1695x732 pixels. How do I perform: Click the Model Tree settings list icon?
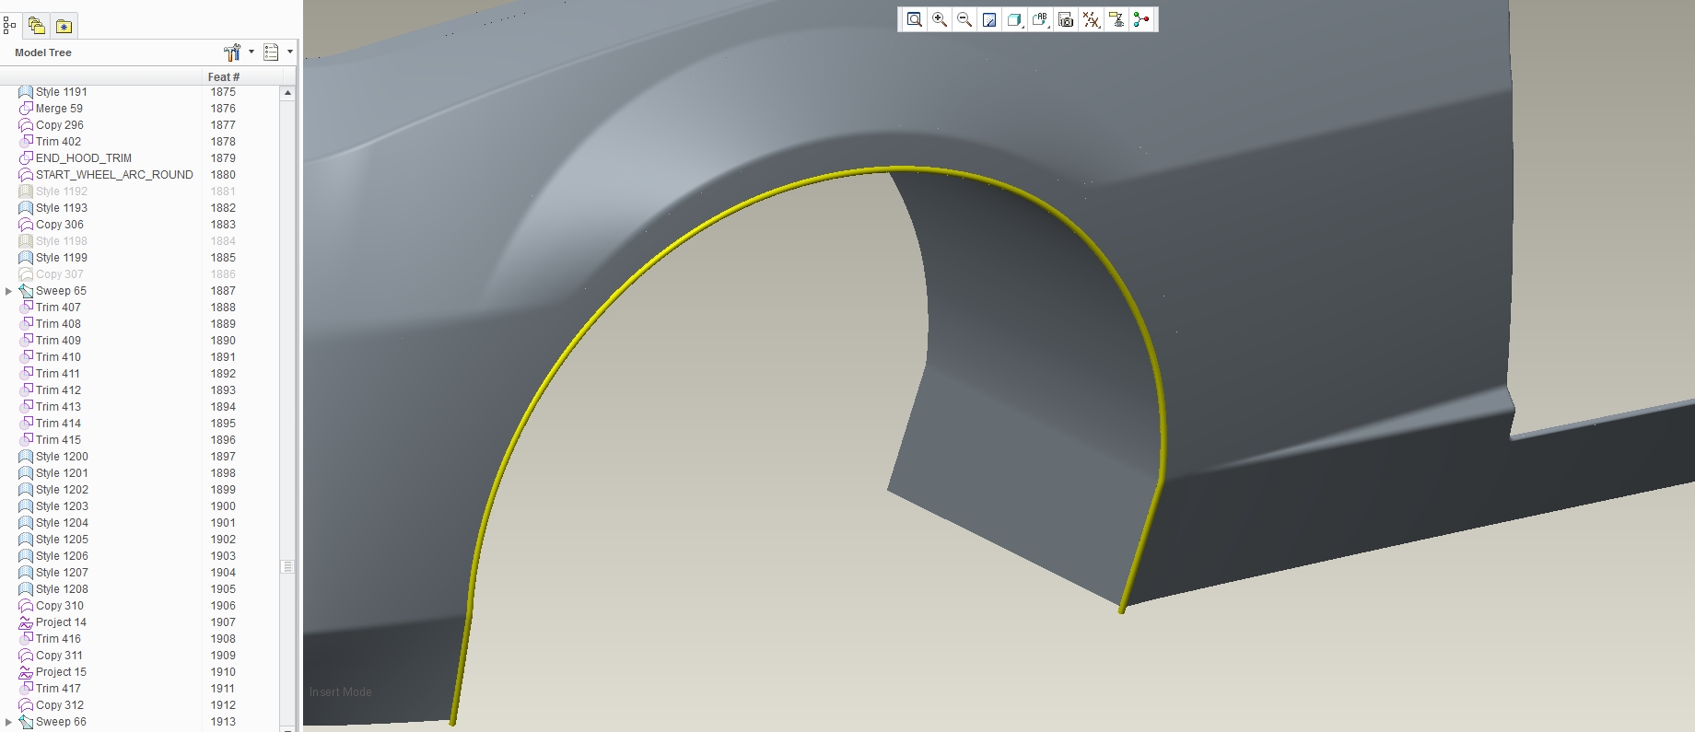point(271,52)
